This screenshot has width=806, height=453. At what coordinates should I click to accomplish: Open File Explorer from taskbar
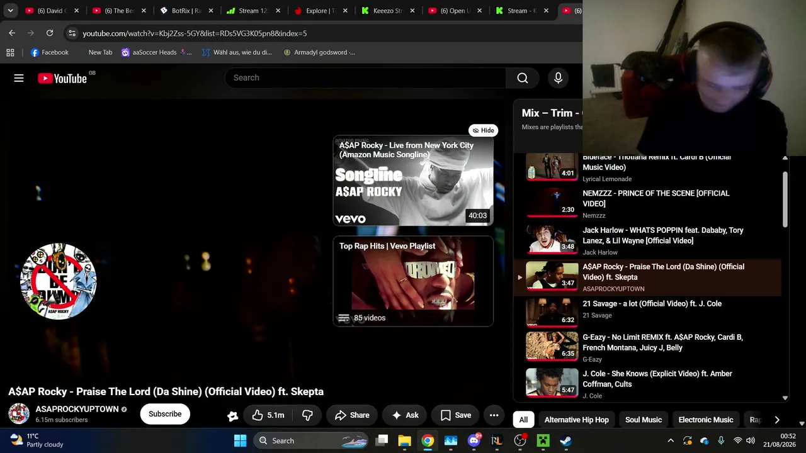coord(404,440)
